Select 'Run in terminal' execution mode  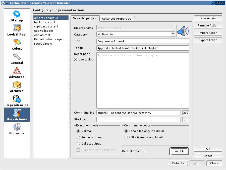[x=78, y=137]
